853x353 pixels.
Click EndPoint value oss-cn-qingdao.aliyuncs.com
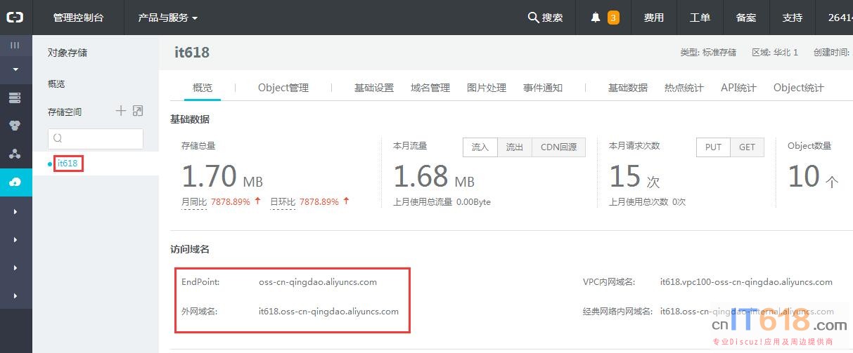(318, 282)
